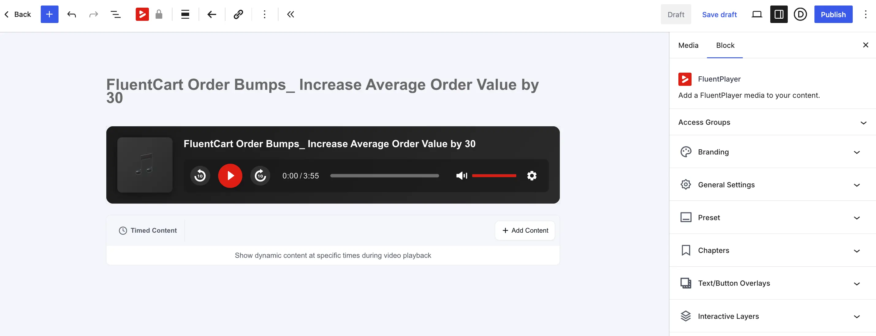876x336 pixels.
Task: Close the settings sidebar
Action: tap(866, 45)
